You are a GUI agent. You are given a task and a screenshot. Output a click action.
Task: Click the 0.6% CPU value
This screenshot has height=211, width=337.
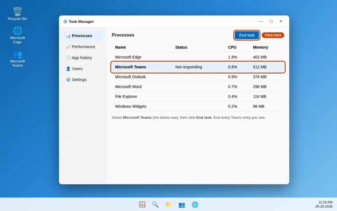tap(233, 67)
